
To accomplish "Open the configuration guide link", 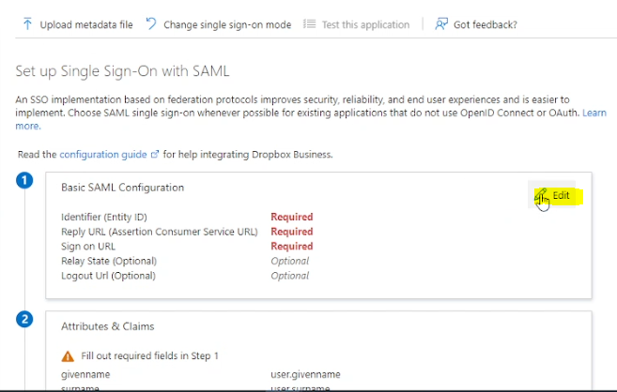I will (103, 154).
